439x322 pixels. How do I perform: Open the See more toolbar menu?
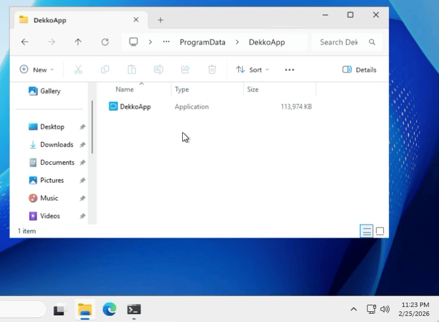click(290, 69)
